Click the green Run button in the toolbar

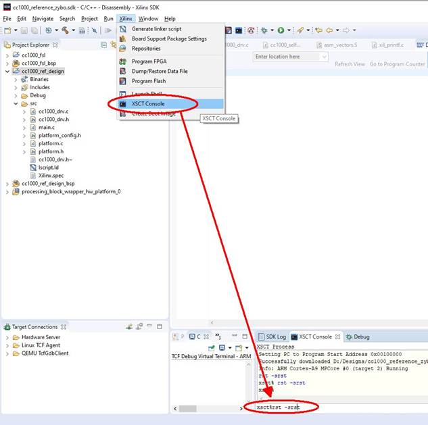(x=280, y=30)
